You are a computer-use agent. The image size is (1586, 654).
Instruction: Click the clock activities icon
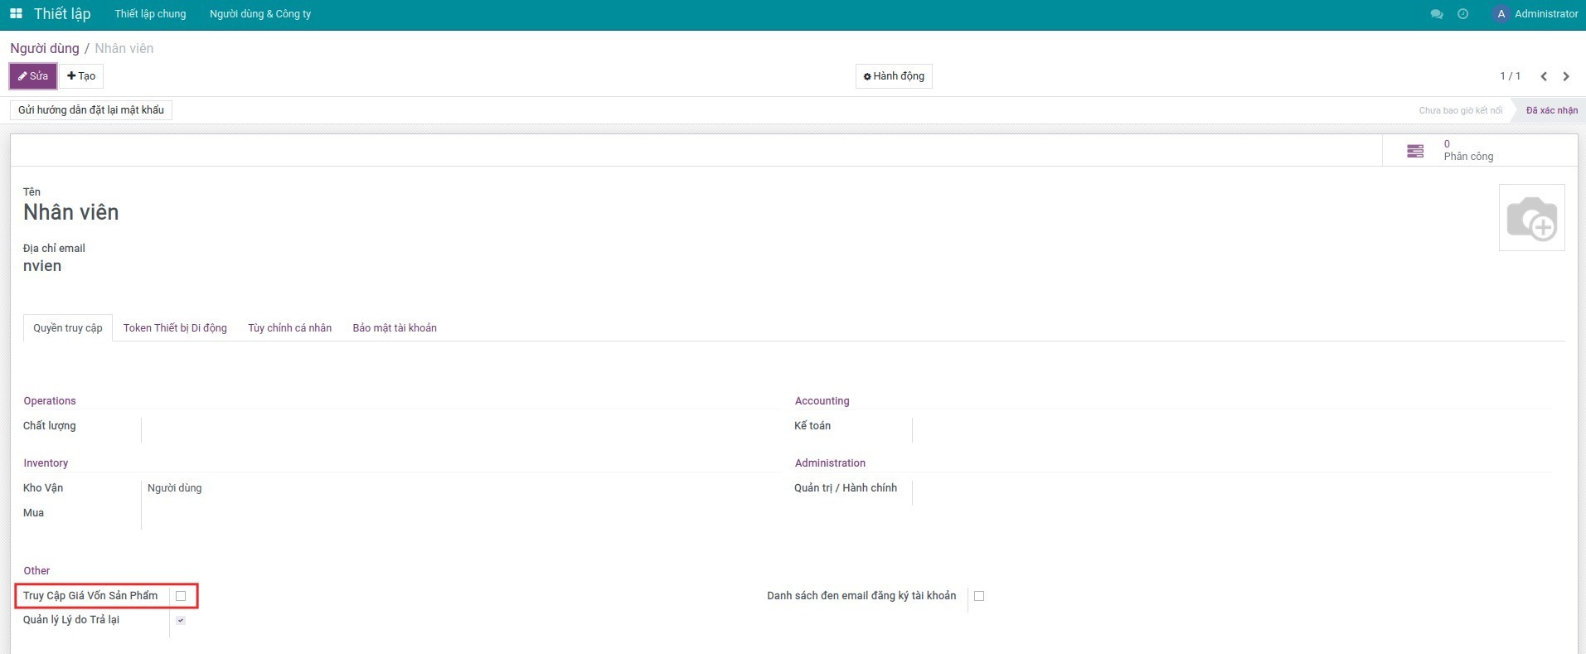1462,14
